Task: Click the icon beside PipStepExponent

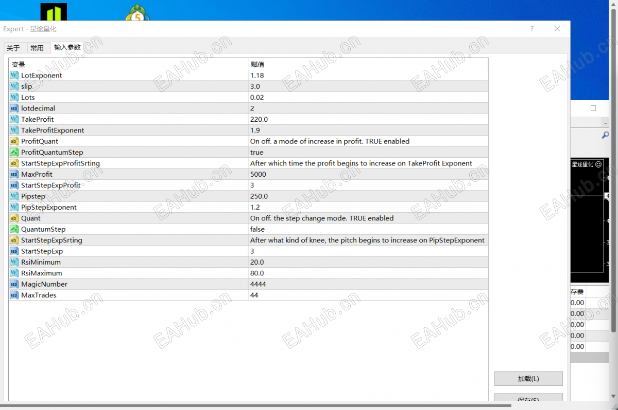Action: point(14,207)
